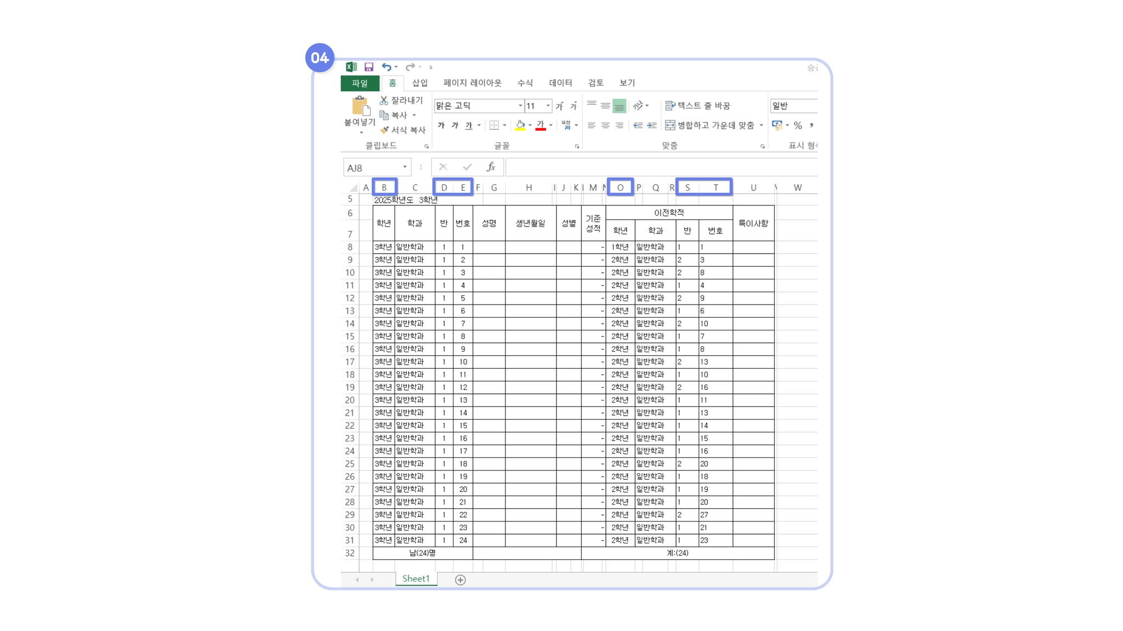The image size is (1123, 631).
Task: Click the insert function fx icon
Action: click(x=491, y=167)
